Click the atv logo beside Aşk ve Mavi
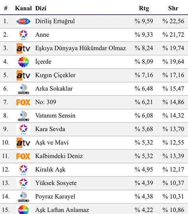The image size is (188, 214). [x=23, y=142]
